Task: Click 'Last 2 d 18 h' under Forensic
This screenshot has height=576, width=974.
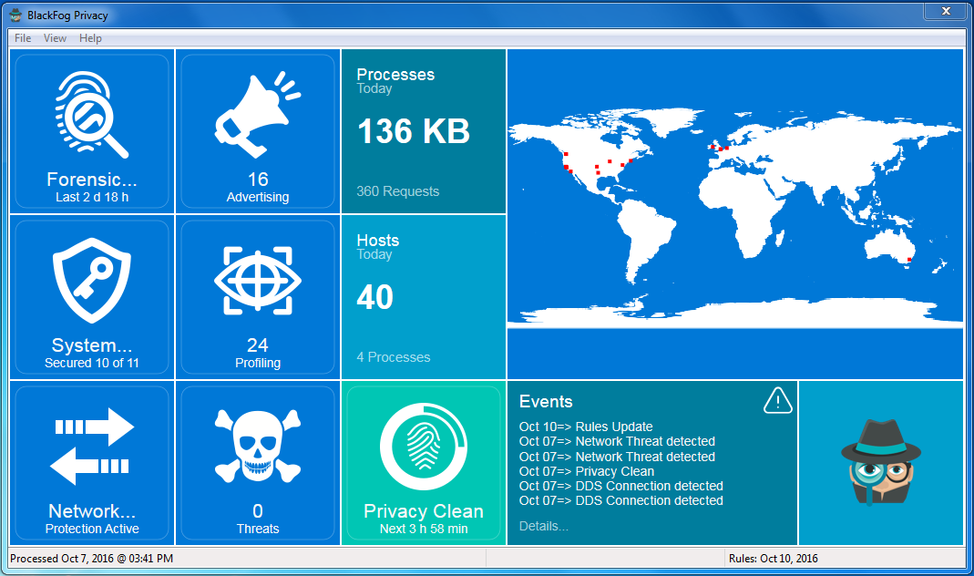Action: (x=92, y=197)
